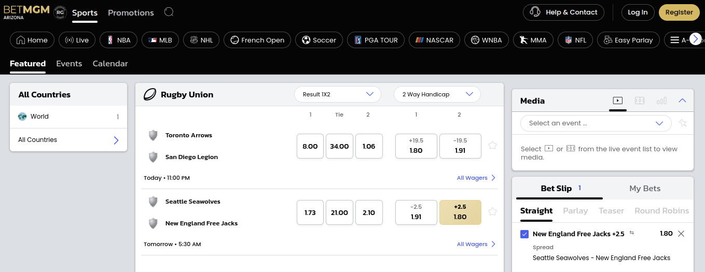This screenshot has width=705, height=272.
Task: Open French Open tennis section
Action: [x=257, y=40]
